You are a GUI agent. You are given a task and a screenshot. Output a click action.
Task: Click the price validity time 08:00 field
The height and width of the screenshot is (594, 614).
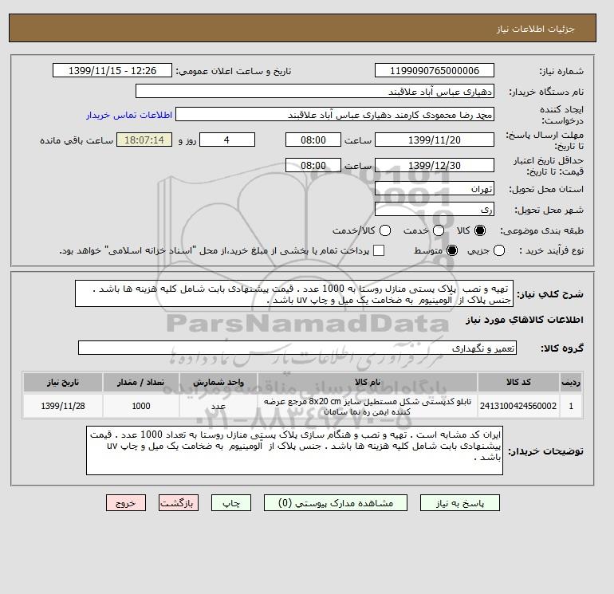(x=313, y=165)
